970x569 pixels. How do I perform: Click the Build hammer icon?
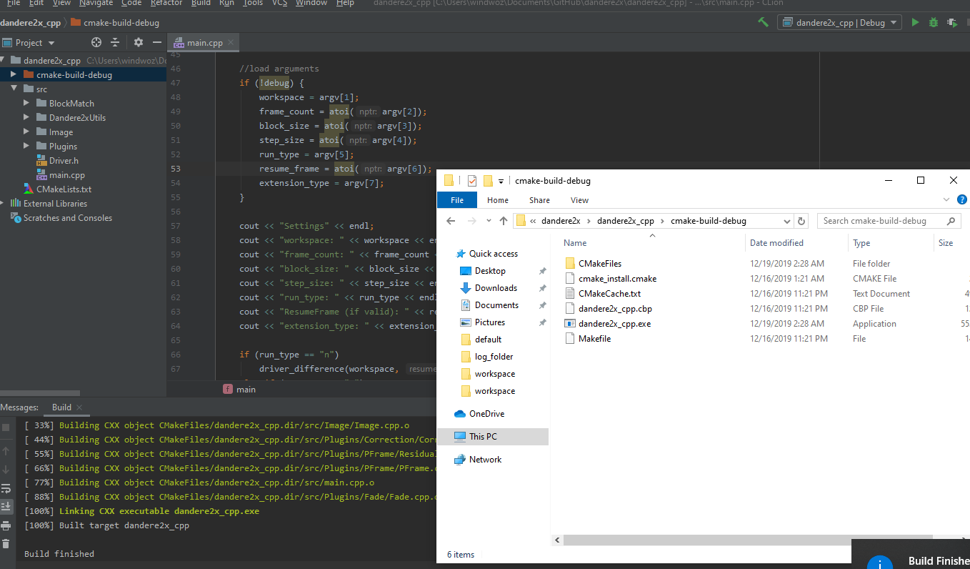tap(762, 22)
